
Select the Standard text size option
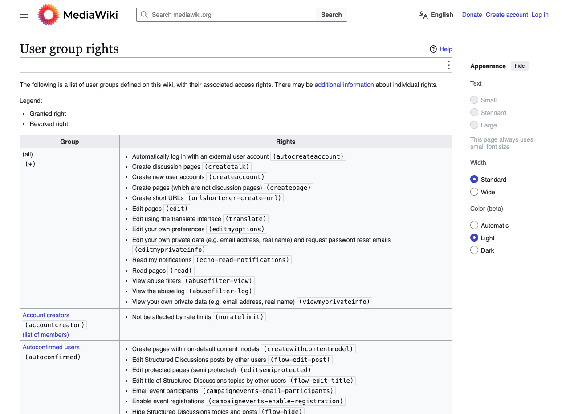pos(474,112)
